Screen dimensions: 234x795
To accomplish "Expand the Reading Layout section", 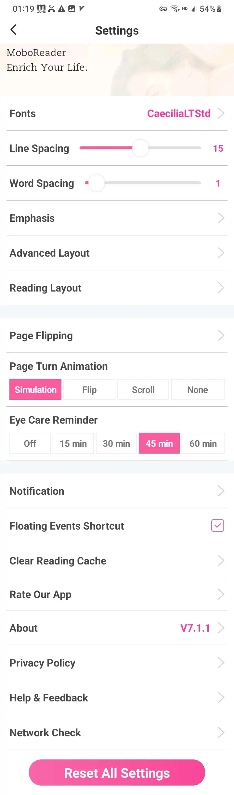I will click(x=117, y=288).
